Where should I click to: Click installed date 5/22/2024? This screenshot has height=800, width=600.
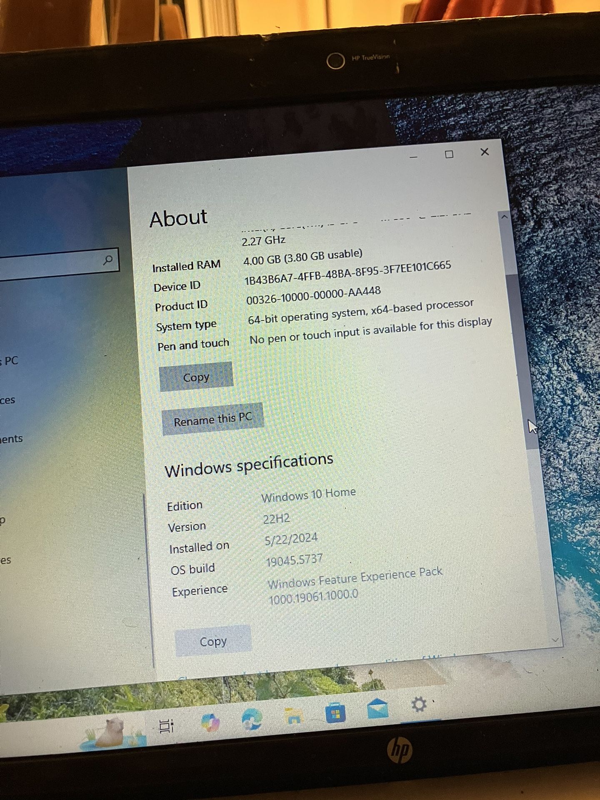[x=291, y=539]
